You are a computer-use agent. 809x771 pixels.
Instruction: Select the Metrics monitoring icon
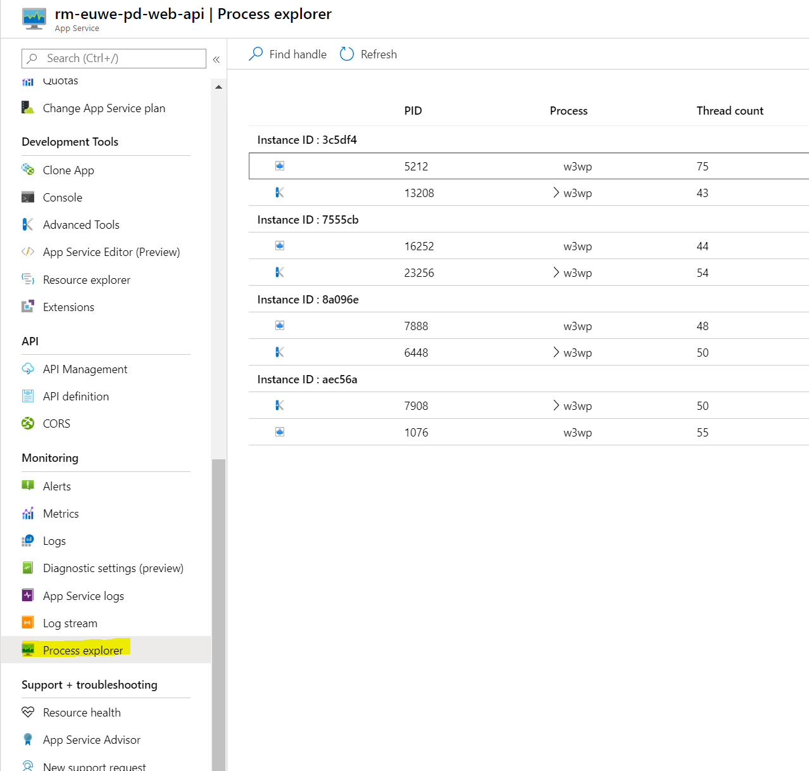(x=28, y=513)
